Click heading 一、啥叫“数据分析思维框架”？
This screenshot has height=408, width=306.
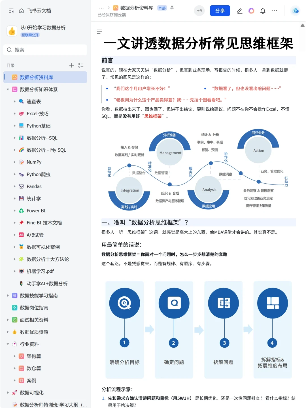point(145,222)
